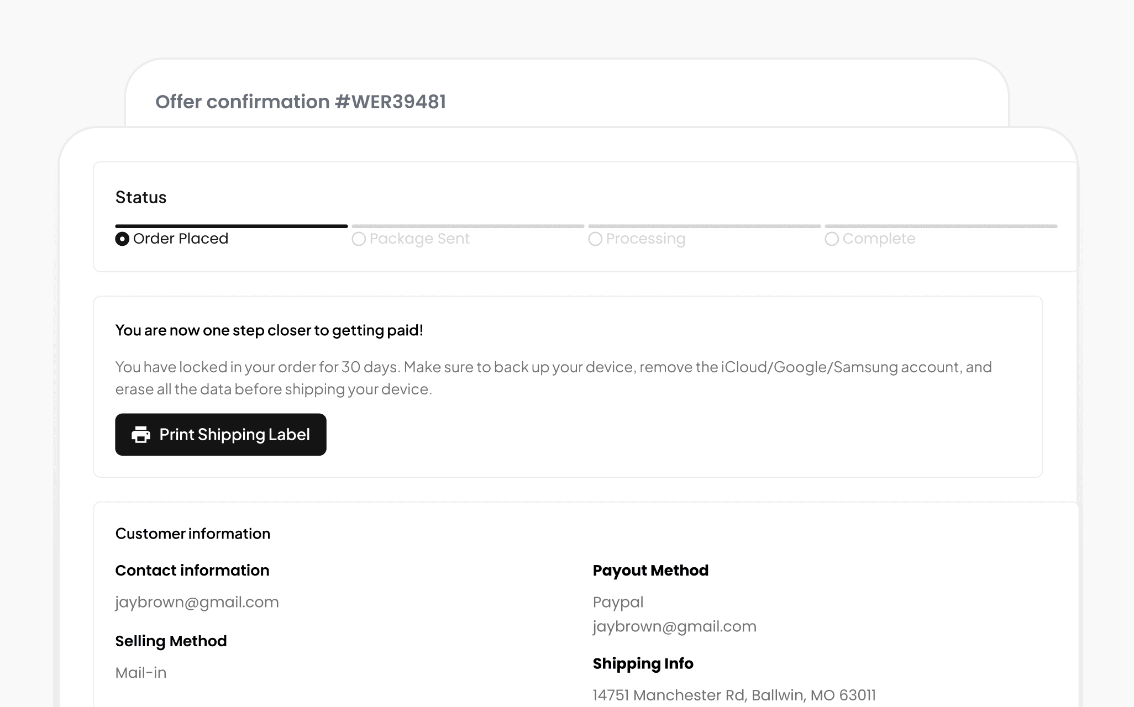Select the Processing status radio circle
The height and width of the screenshot is (707, 1134).
[x=595, y=239]
